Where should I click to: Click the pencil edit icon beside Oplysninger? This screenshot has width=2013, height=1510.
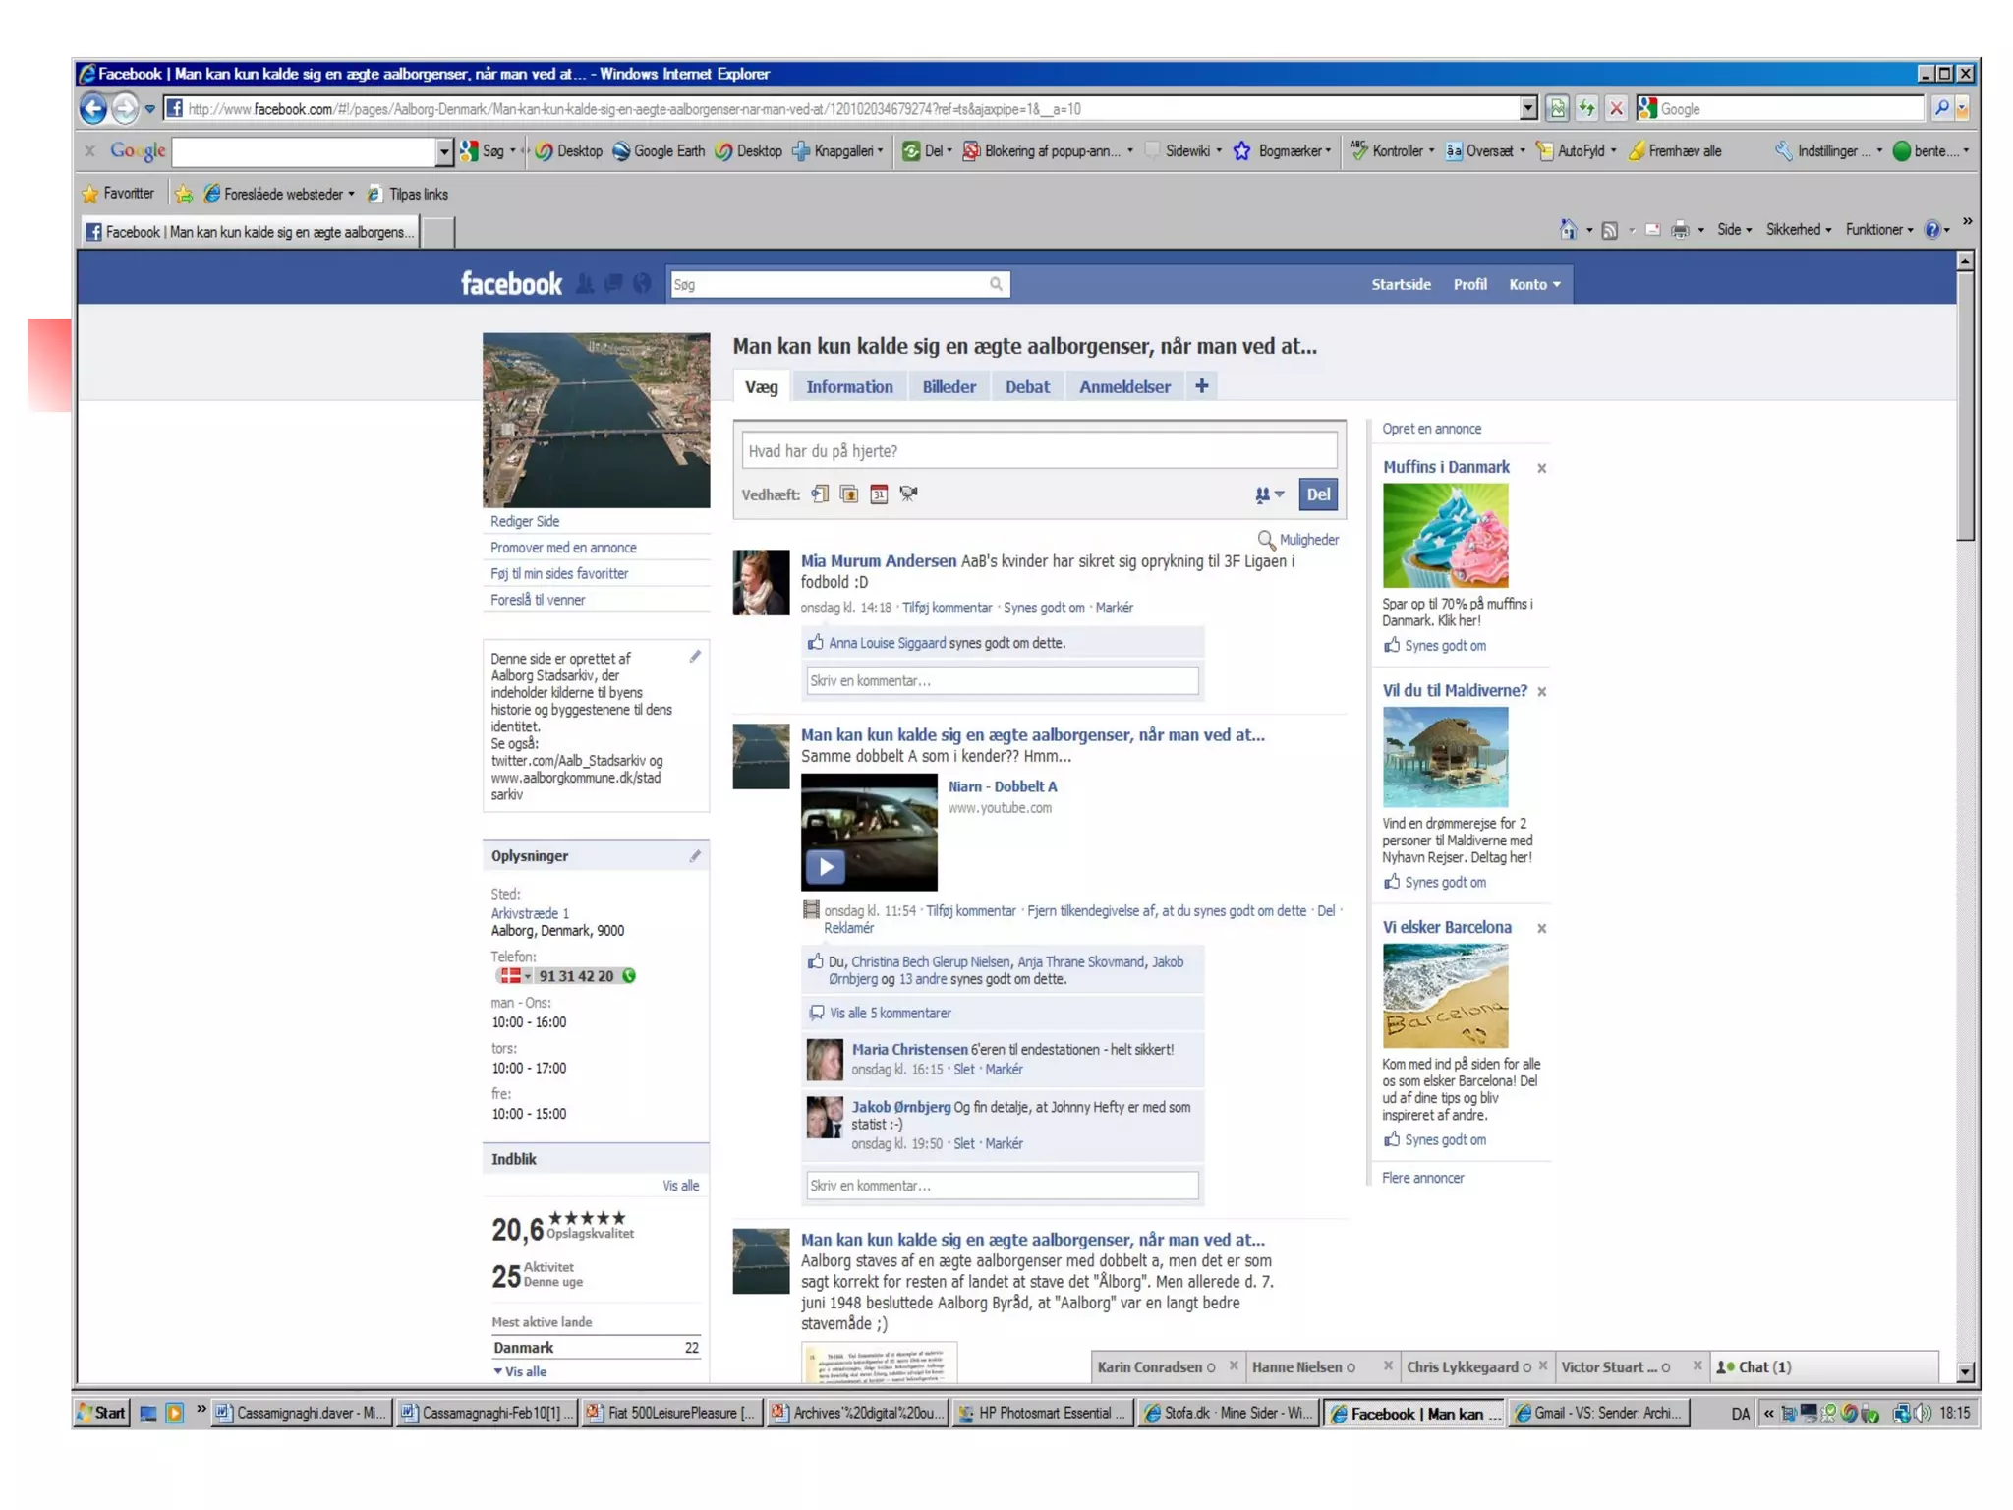point(695,856)
